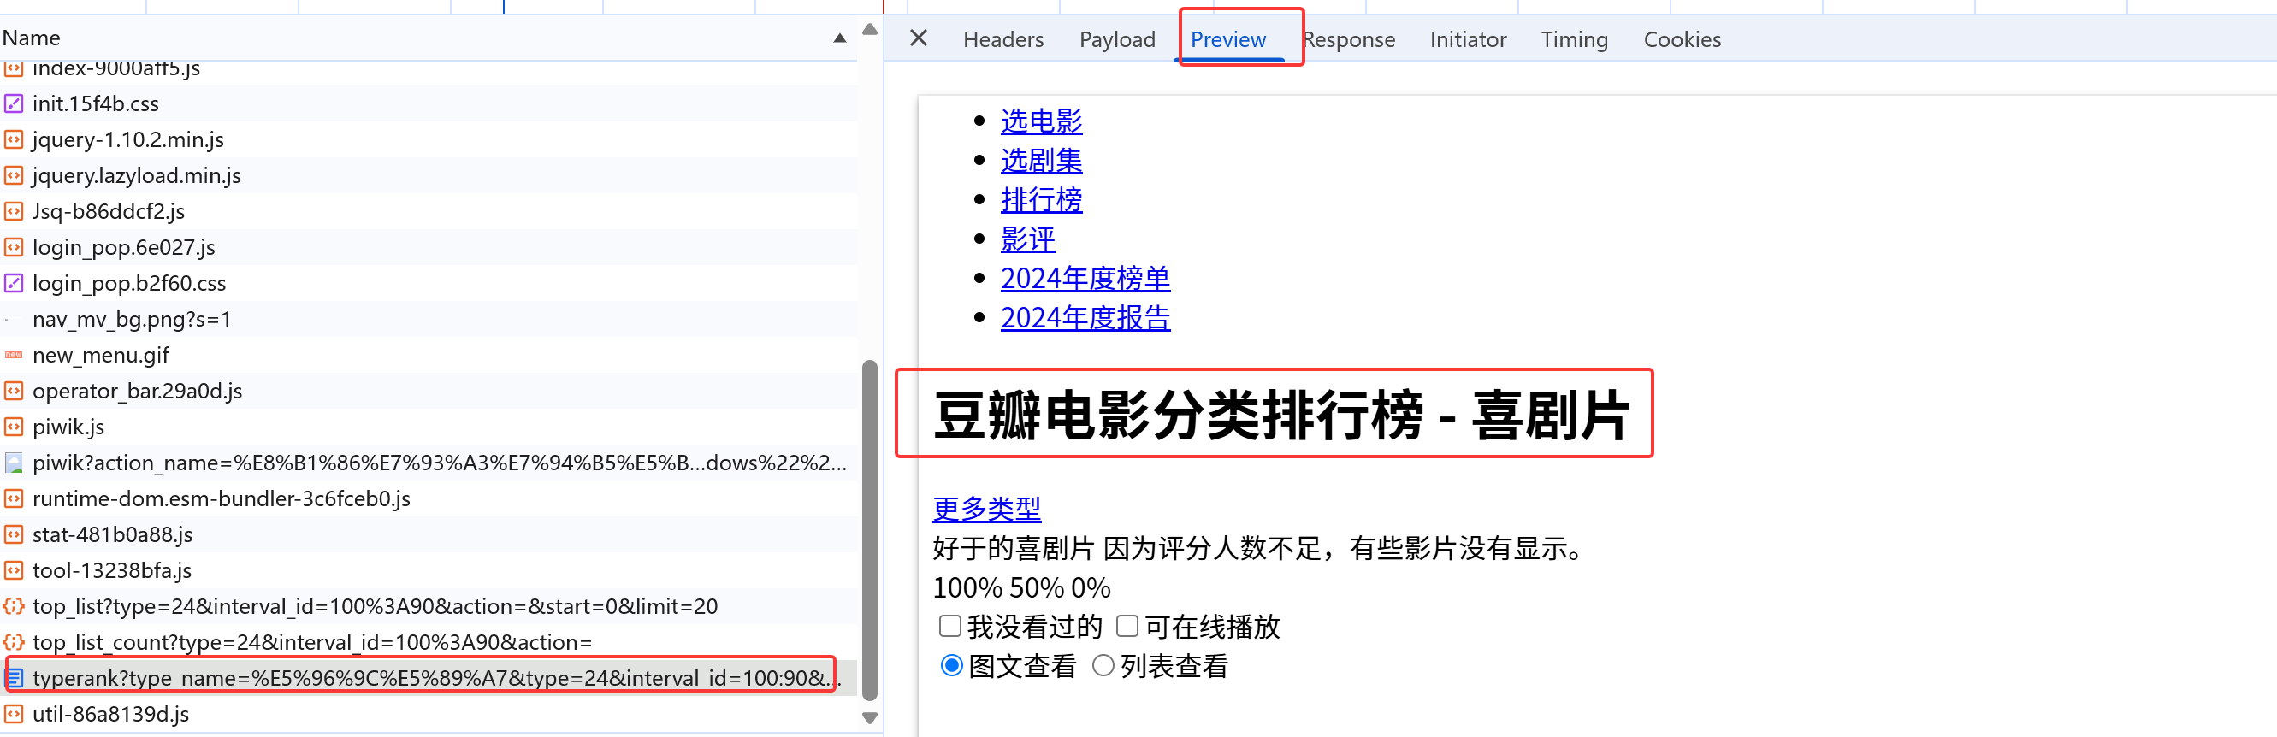Open the Cookies tab

pyautogui.click(x=1683, y=40)
